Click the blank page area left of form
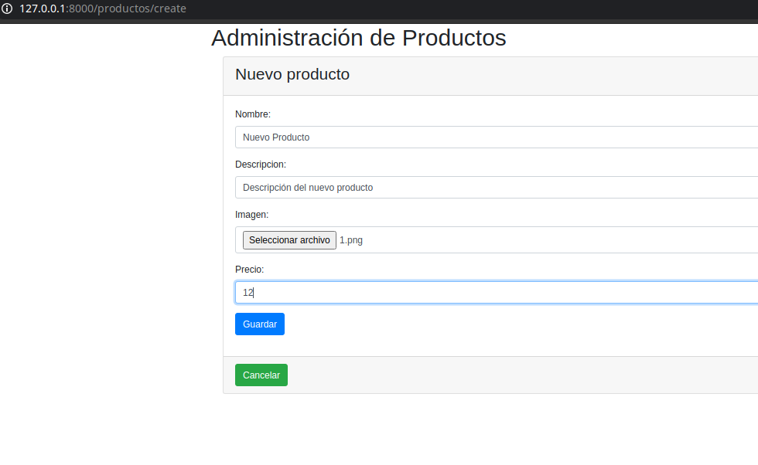Viewport: 758px width, 465px height. point(108,232)
